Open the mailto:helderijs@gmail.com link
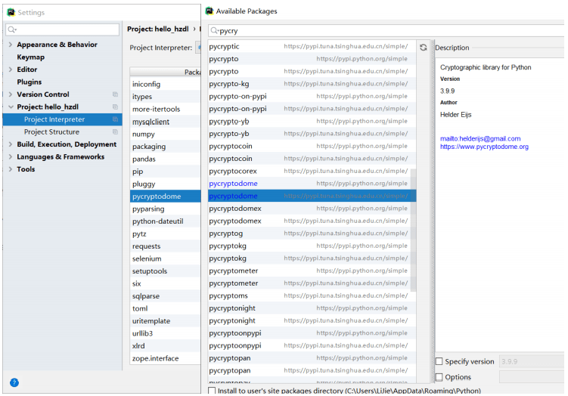This screenshot has height=396, width=568. click(480, 138)
